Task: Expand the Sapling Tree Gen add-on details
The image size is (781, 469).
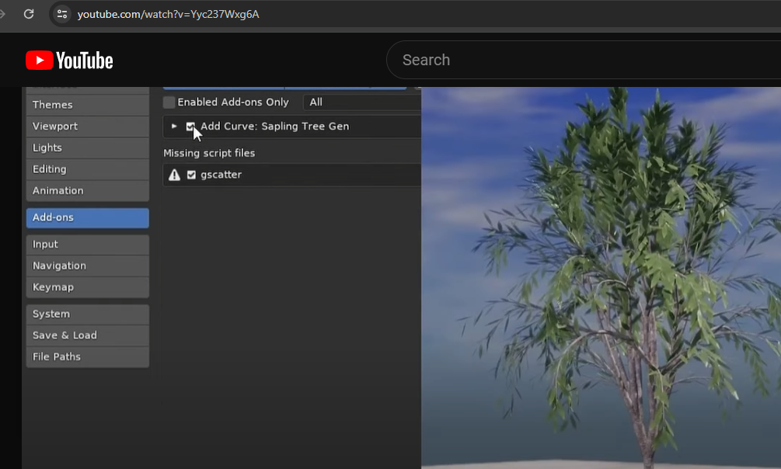Action: tap(174, 127)
